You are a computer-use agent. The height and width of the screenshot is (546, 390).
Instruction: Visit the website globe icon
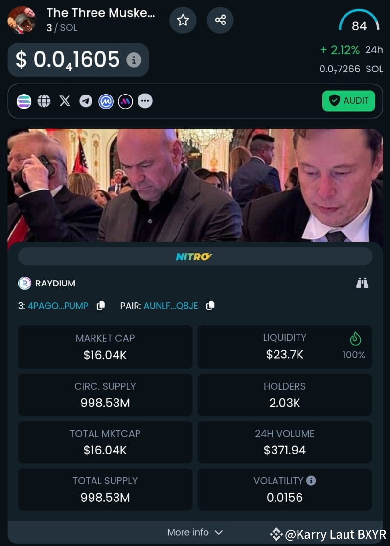click(x=44, y=101)
